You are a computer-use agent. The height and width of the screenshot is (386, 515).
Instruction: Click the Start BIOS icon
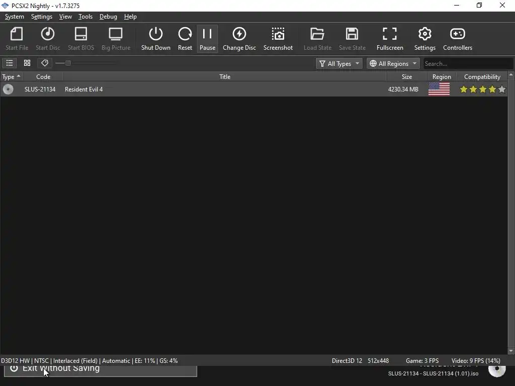coord(81,39)
